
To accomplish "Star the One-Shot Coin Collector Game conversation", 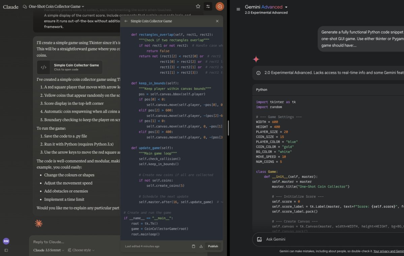I will click(x=198, y=6).
